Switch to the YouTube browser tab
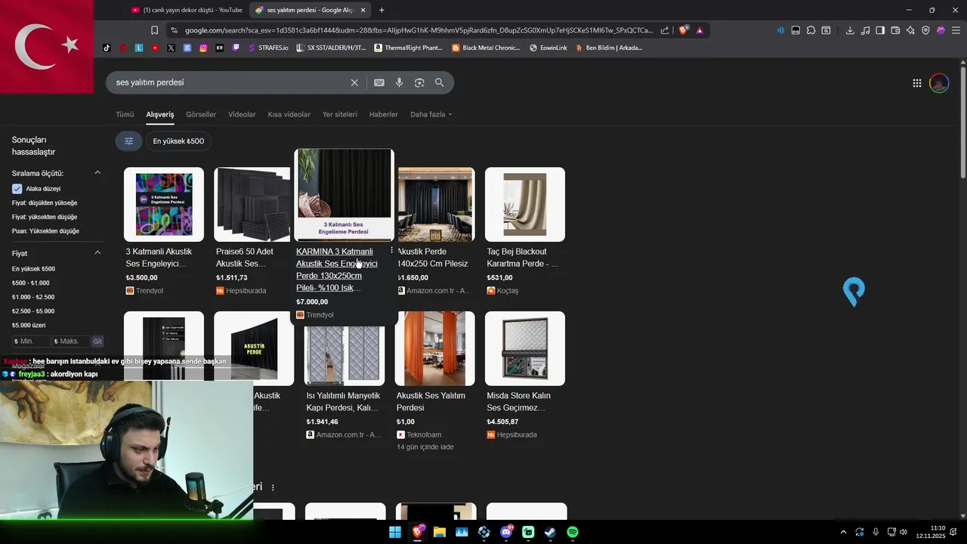This screenshot has height=544, width=967. pyautogui.click(x=187, y=10)
